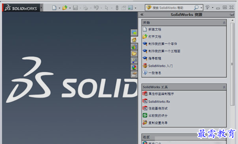Open the File Properties toolbar icon

pyautogui.click(x=123, y=8)
